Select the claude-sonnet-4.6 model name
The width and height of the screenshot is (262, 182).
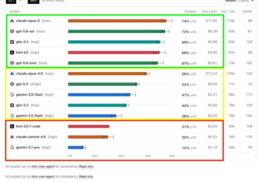31,137
